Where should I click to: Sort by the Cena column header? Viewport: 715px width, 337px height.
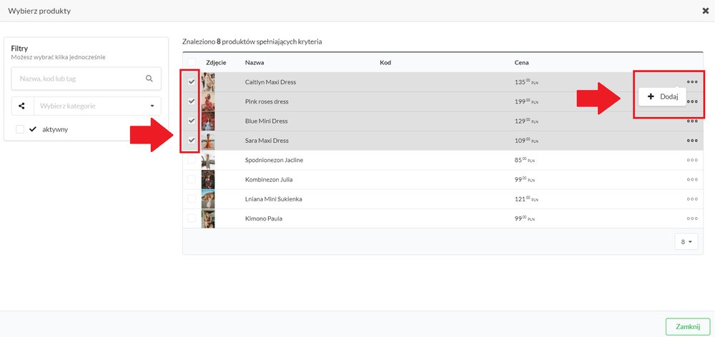coord(521,62)
